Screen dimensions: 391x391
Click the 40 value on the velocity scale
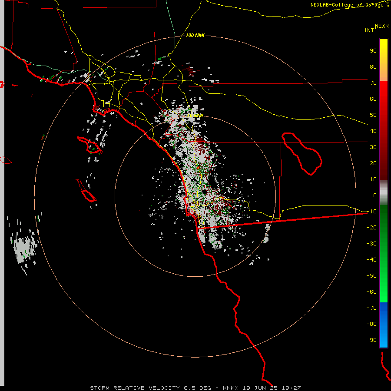pyautogui.click(x=373, y=131)
